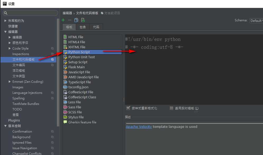Open the Schema Default dropdown
Image resolution: width=263 pixels, height=155 pixels.
coord(256,21)
